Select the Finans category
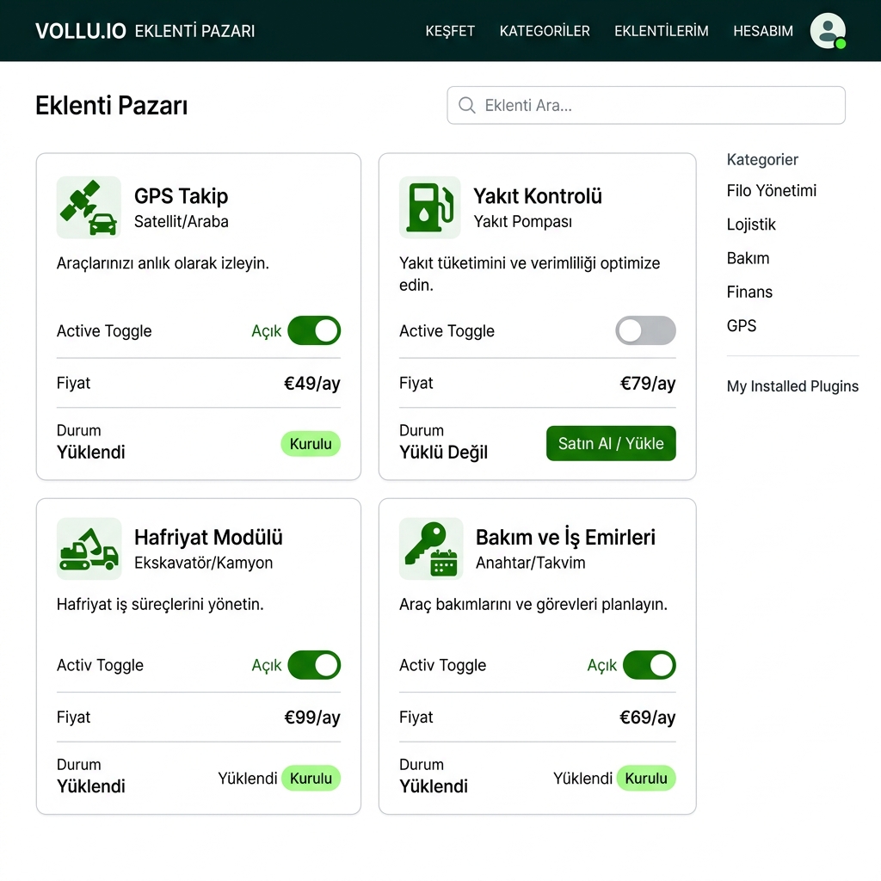 (749, 292)
